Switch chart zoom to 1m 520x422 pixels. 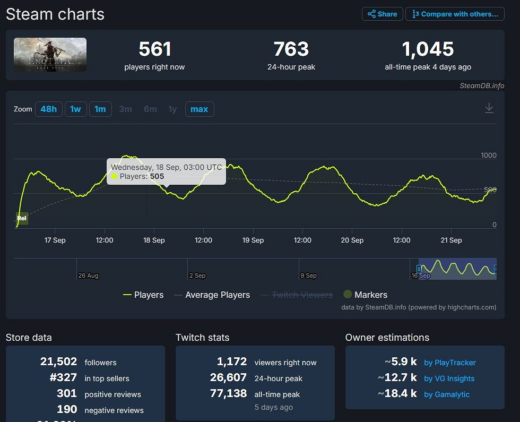click(x=100, y=109)
